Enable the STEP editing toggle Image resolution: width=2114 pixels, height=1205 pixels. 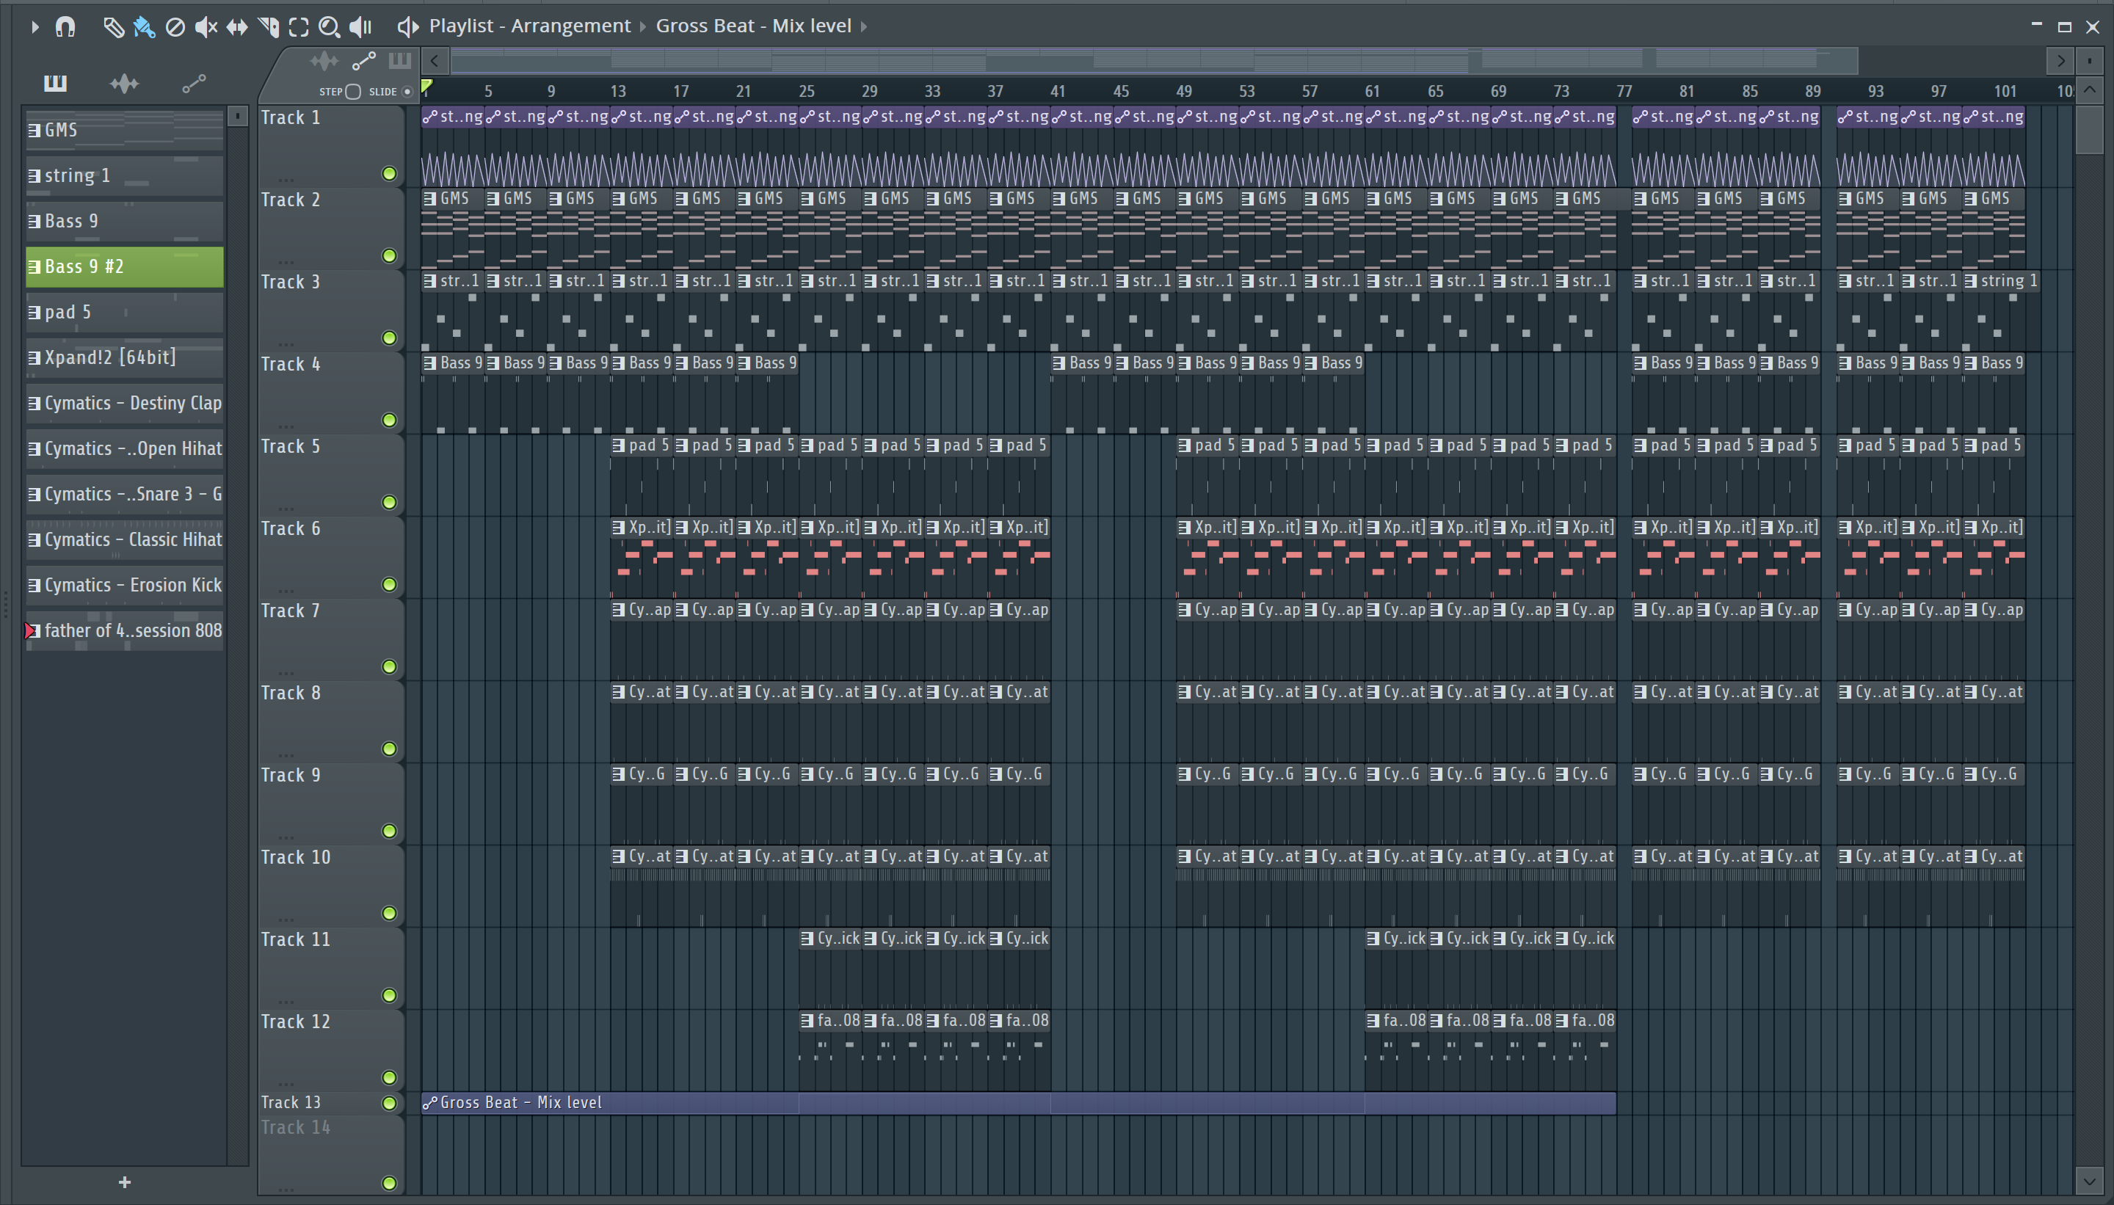[x=354, y=92]
